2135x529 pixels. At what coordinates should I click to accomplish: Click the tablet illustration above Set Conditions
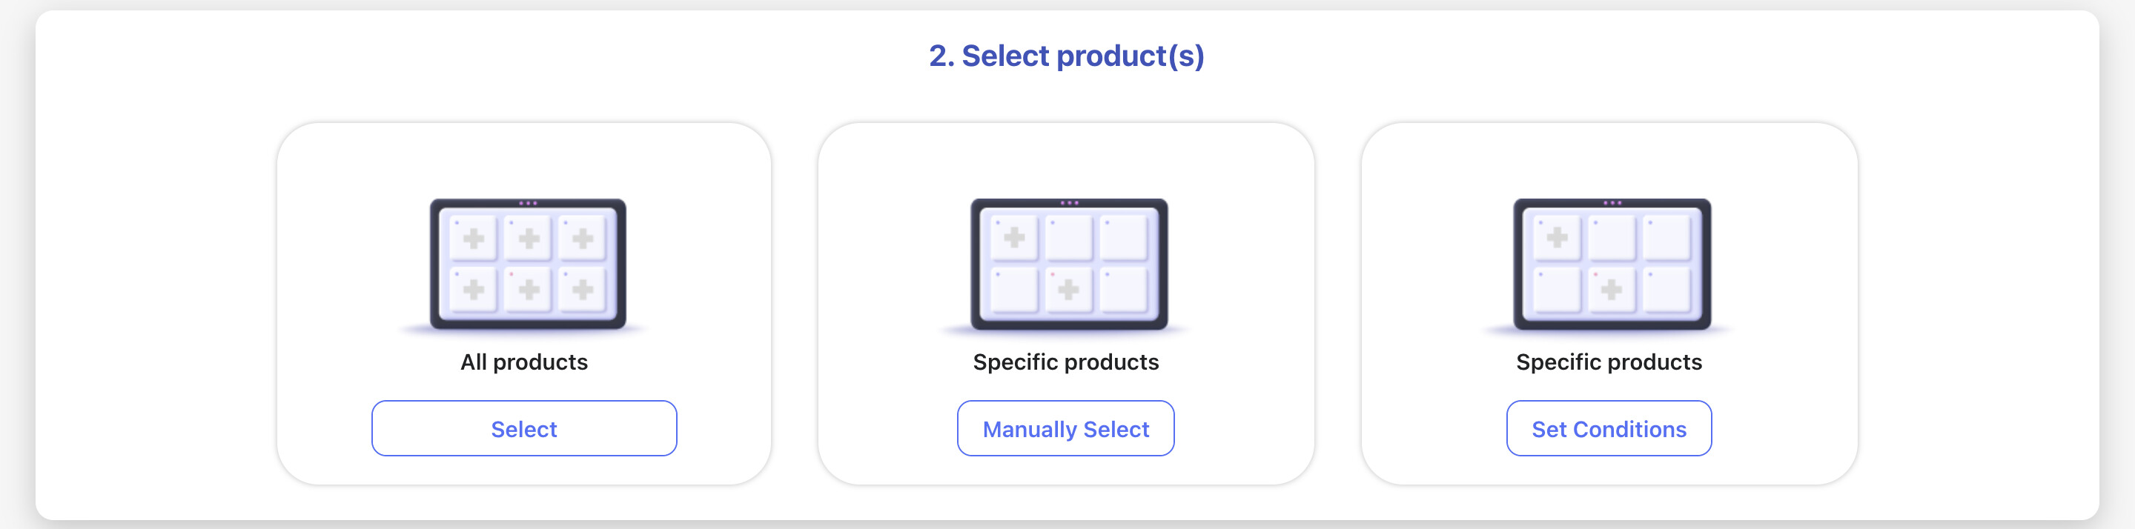[1611, 264]
